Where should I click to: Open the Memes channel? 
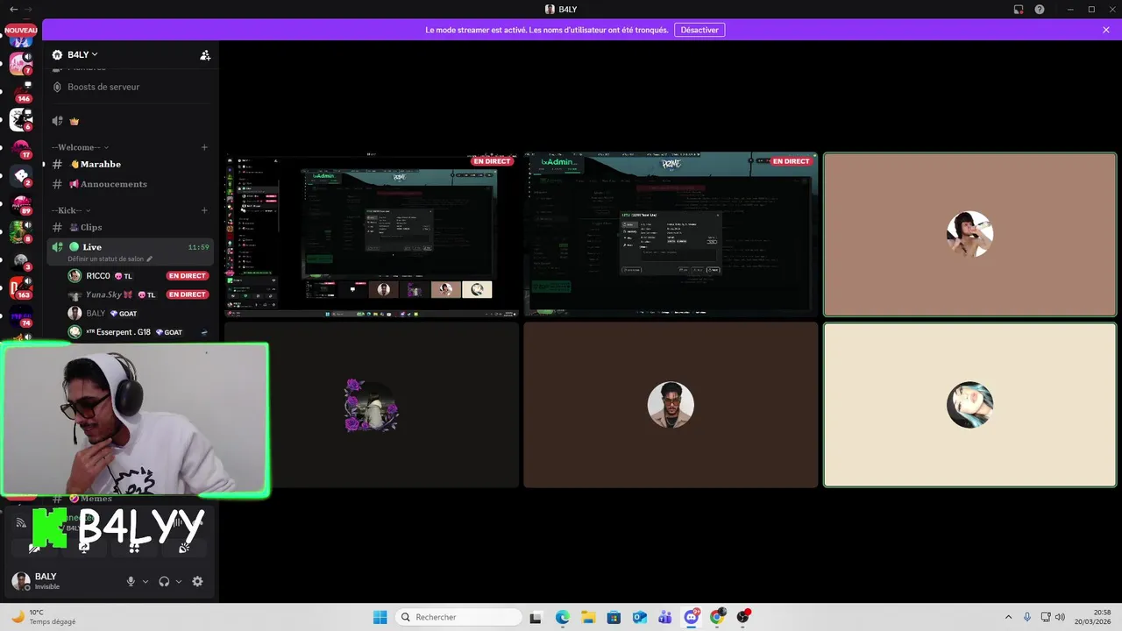(96, 499)
